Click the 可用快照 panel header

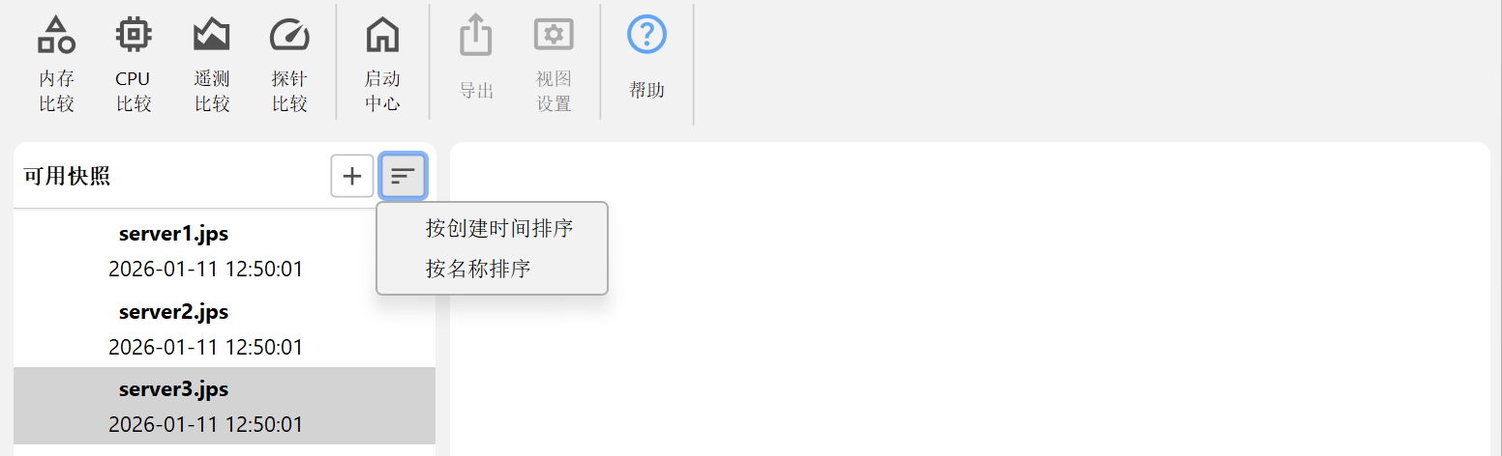[x=67, y=176]
